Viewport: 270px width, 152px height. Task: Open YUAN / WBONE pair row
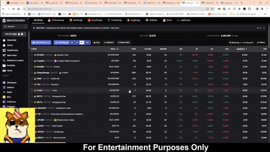[x=149, y=90]
